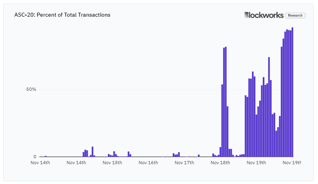The image size is (318, 184).
Task: Click the chart title ASC-20: Percent of Total Transactions
Action: coord(62,15)
